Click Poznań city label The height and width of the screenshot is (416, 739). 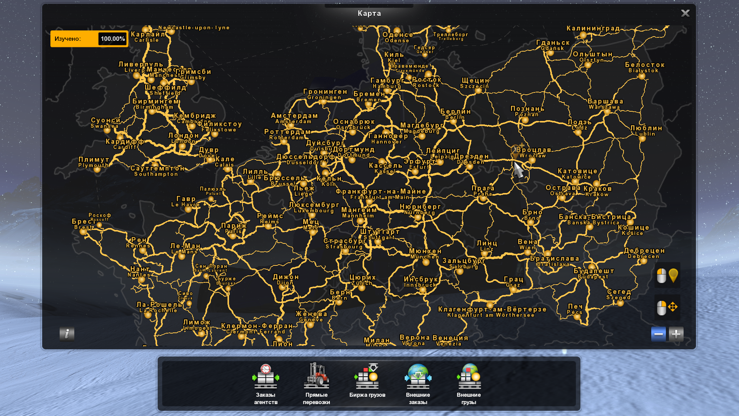pyautogui.click(x=527, y=114)
